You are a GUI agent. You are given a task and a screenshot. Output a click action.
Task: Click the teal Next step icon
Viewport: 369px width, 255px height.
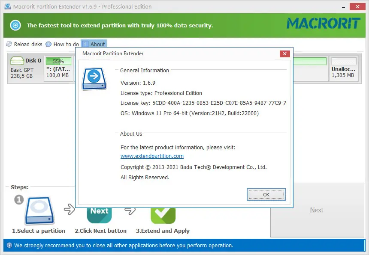tap(99, 215)
